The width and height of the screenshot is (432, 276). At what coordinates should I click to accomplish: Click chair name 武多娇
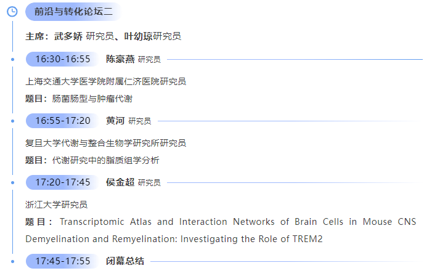(68, 36)
